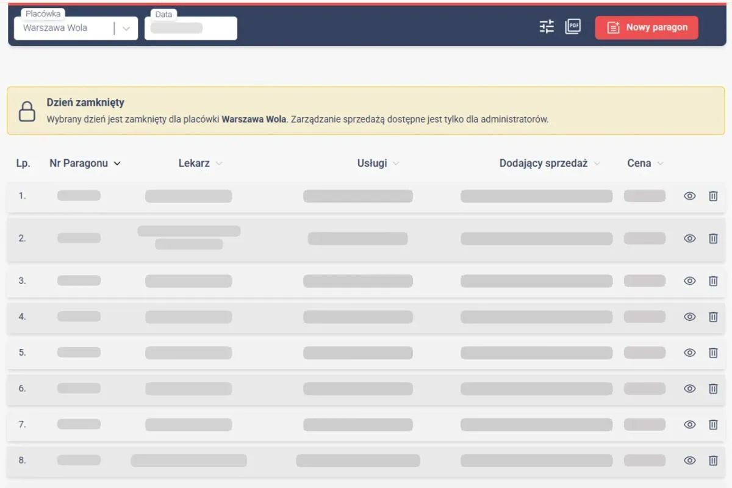Sort the table by Lekarz column
This screenshot has height=488, width=732.
(200, 163)
